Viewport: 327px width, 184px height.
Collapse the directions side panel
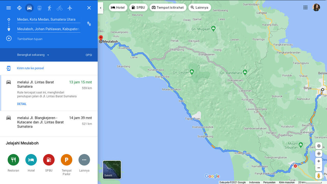(100, 8)
